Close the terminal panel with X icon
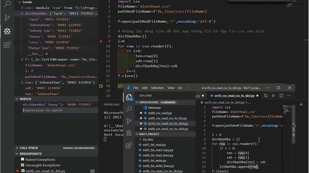The width and height of the screenshot is (309, 173). [x=301, y=105]
